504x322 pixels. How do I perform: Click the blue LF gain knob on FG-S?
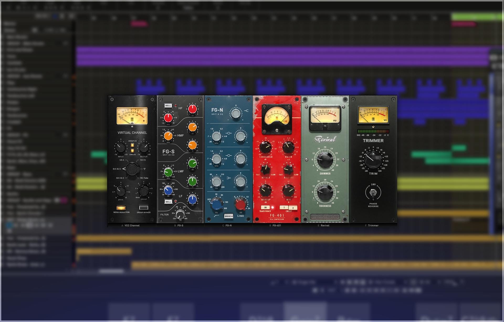coord(192,199)
